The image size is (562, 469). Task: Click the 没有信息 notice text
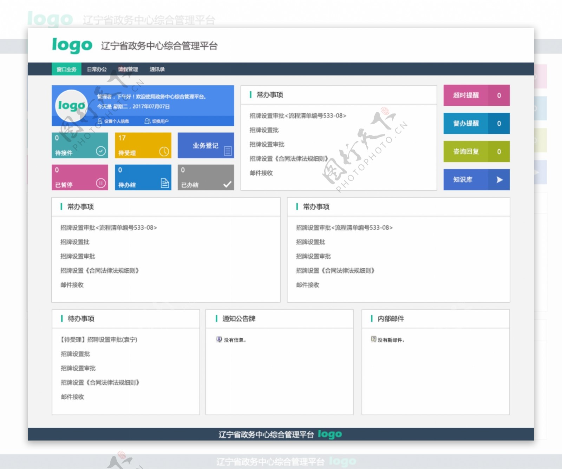[x=235, y=340]
